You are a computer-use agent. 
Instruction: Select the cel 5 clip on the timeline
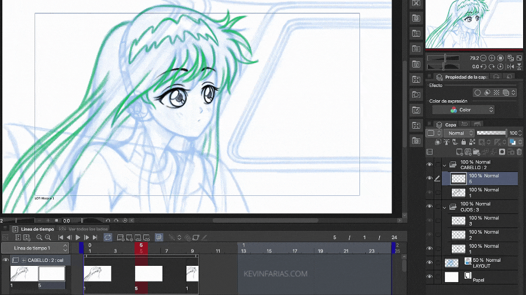(148, 273)
